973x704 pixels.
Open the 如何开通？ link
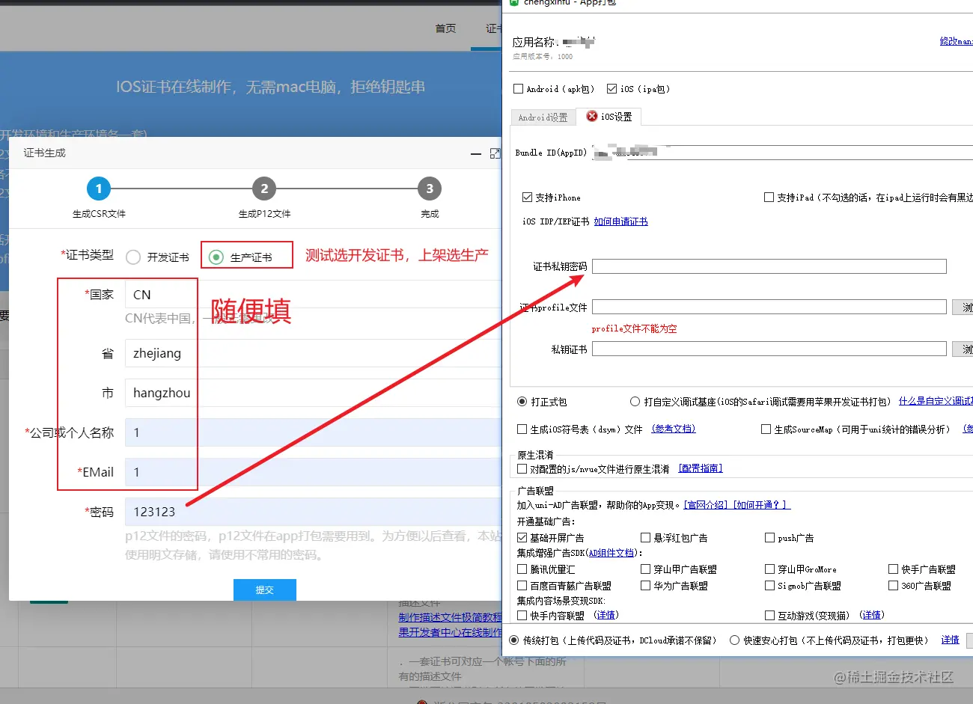pyautogui.click(x=761, y=505)
